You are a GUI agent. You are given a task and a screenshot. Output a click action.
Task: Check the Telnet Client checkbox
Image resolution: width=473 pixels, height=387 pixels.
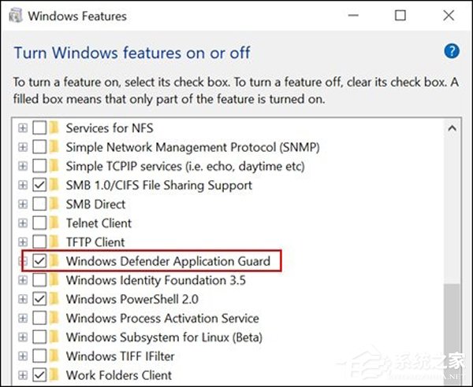tap(39, 223)
